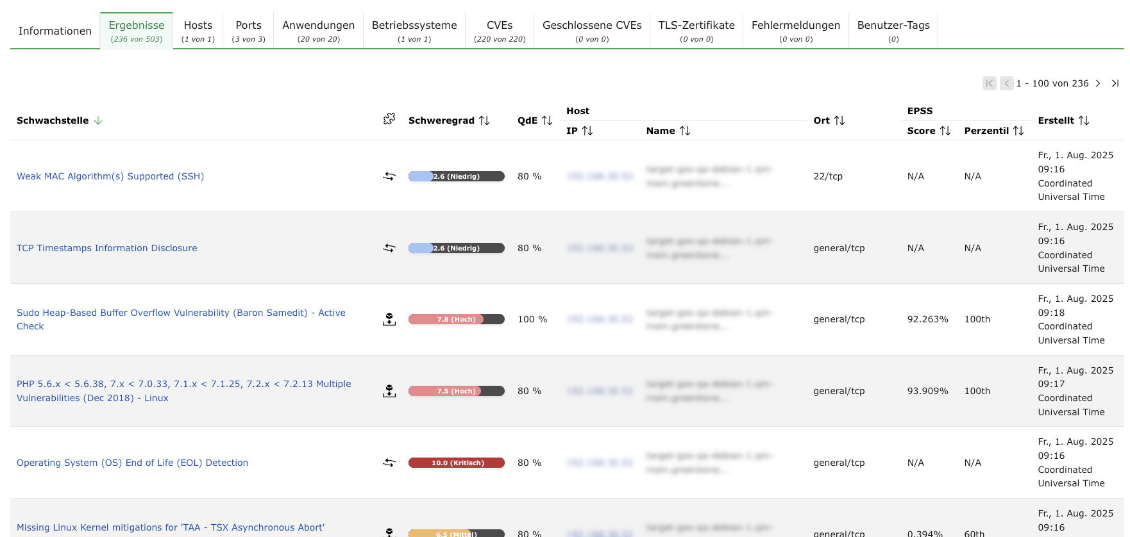
Task: Open Operating System End of Life Detection link
Action: click(132, 463)
